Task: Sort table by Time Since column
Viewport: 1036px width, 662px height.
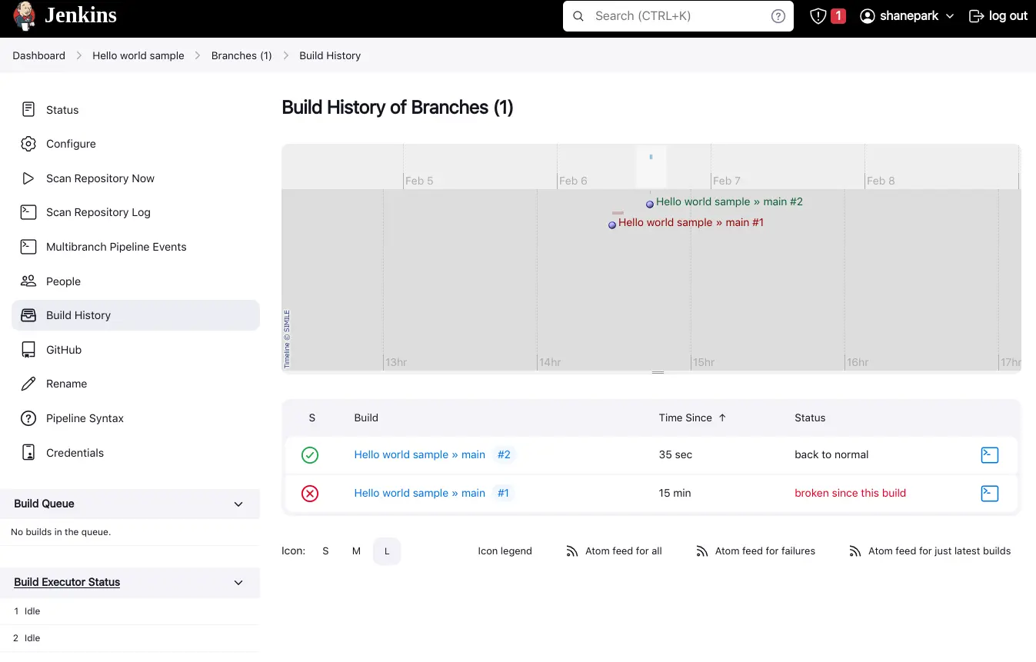Action: (692, 417)
